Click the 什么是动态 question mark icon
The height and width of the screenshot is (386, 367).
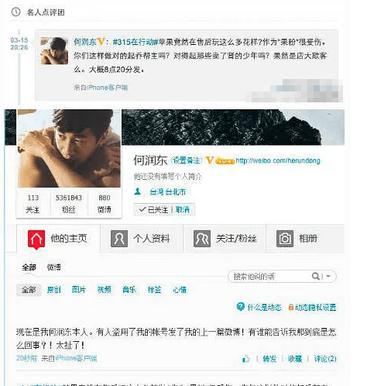pos(240,307)
